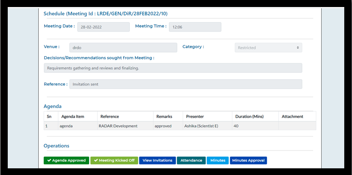The height and width of the screenshot is (175, 352).
Task: Select the approved remarks cell
Action: tap(163, 126)
